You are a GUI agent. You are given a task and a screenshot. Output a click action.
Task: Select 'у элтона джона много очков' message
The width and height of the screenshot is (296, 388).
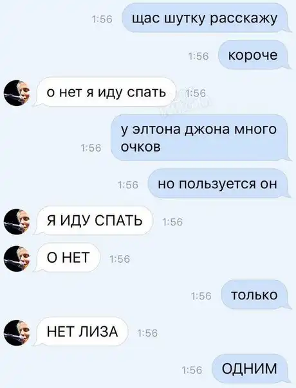point(201,138)
